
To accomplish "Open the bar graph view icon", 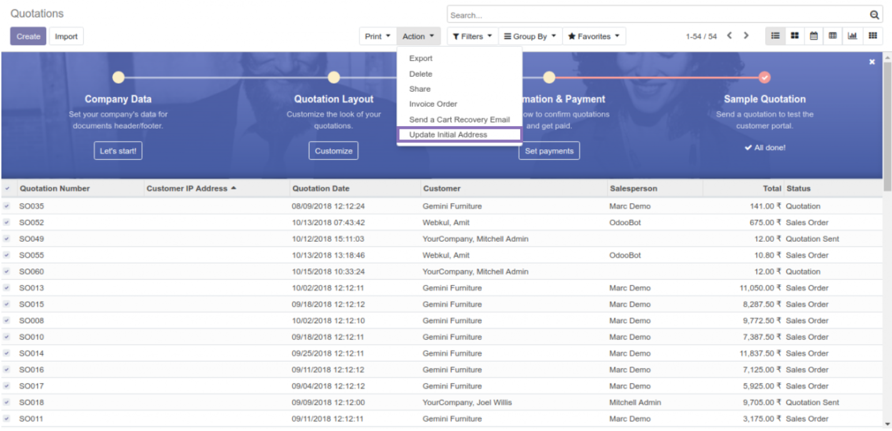I will 852,36.
